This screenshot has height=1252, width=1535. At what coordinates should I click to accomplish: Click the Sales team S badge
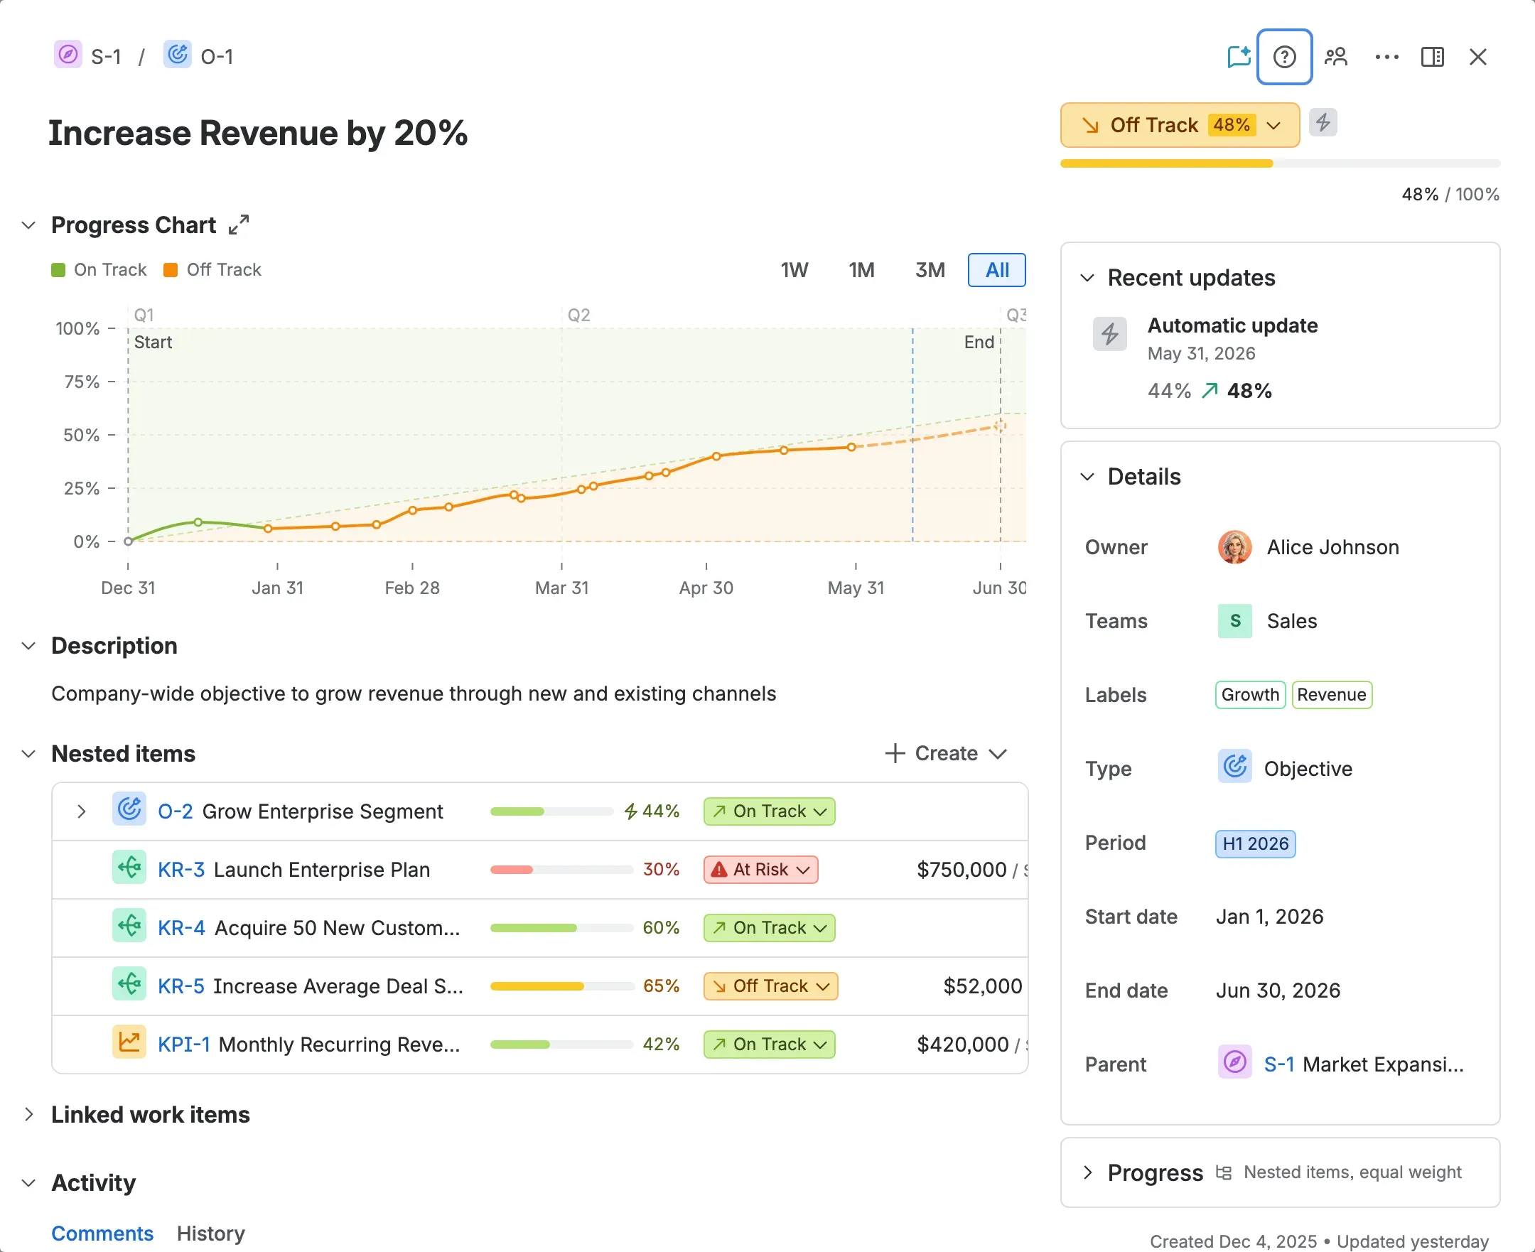tap(1234, 621)
